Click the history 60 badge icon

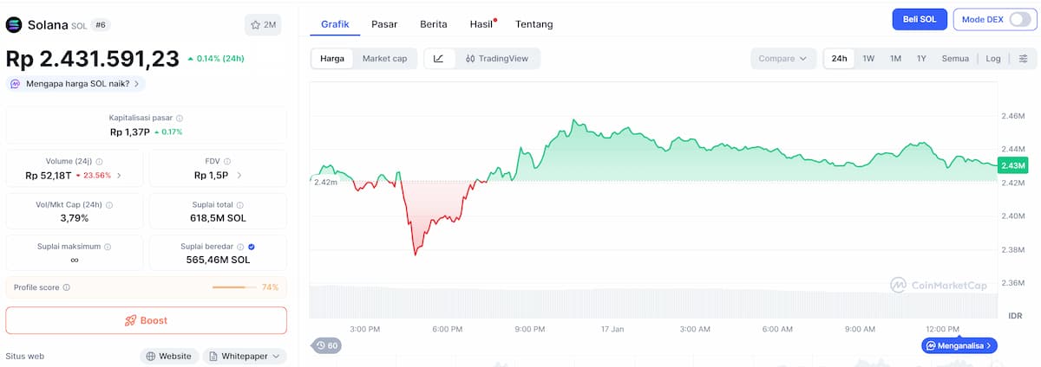tap(327, 345)
